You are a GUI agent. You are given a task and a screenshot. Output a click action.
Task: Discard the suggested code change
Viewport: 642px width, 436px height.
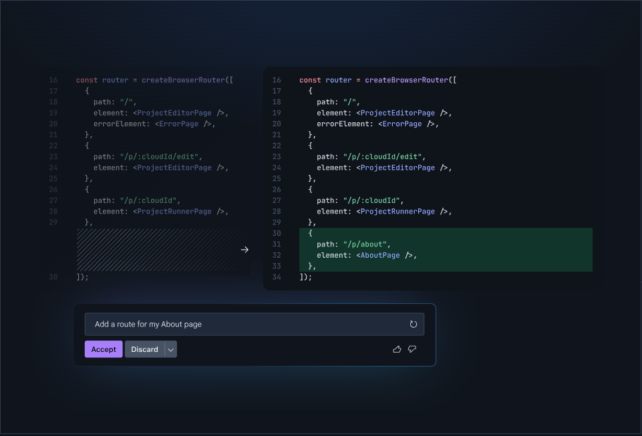coord(144,349)
